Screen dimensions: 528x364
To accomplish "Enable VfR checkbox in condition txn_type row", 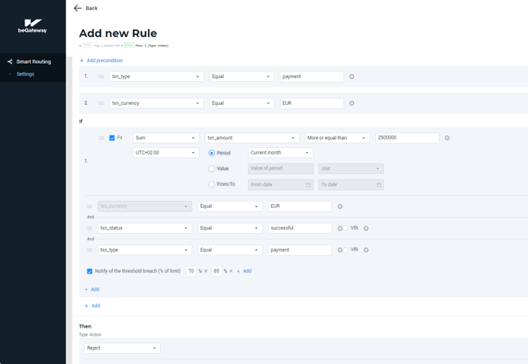I will pyautogui.click(x=345, y=250).
